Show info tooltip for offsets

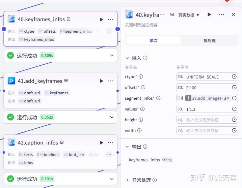(x=143, y=87)
